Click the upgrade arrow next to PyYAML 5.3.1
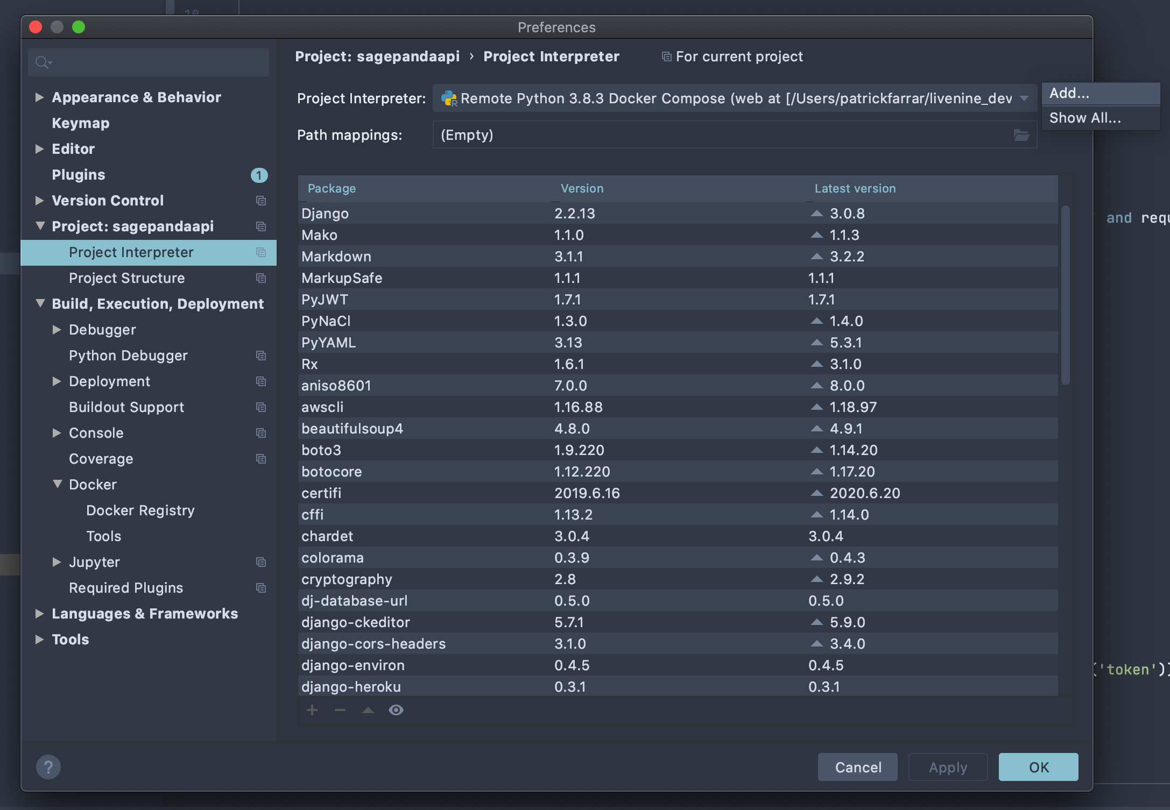 (817, 343)
